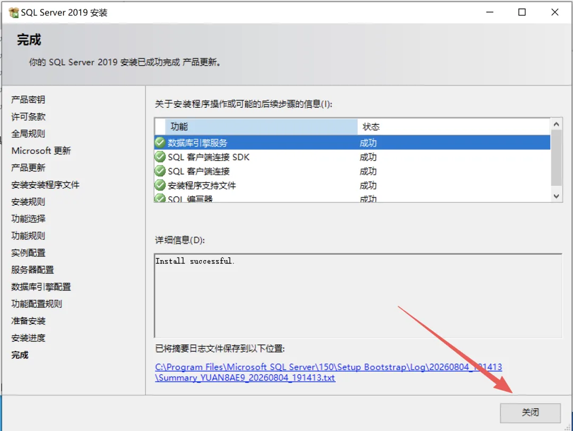
Task: Select the 数据库引擎服务 success checkmark icon
Action: 160,143
